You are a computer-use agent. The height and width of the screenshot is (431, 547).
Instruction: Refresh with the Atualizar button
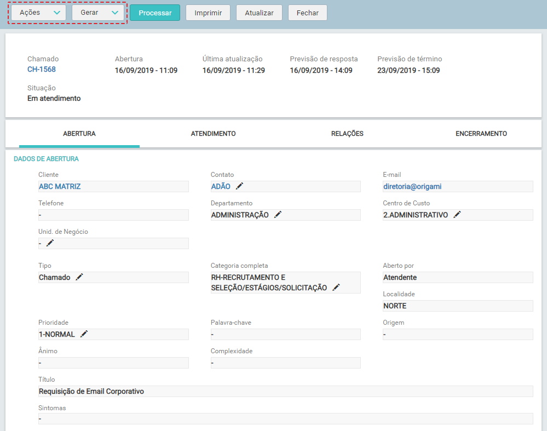pos(259,13)
